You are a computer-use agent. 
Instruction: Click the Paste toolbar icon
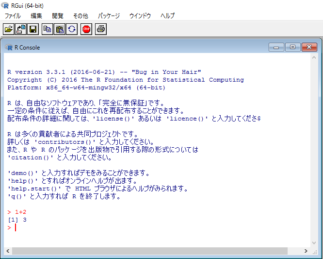[x=60, y=29]
